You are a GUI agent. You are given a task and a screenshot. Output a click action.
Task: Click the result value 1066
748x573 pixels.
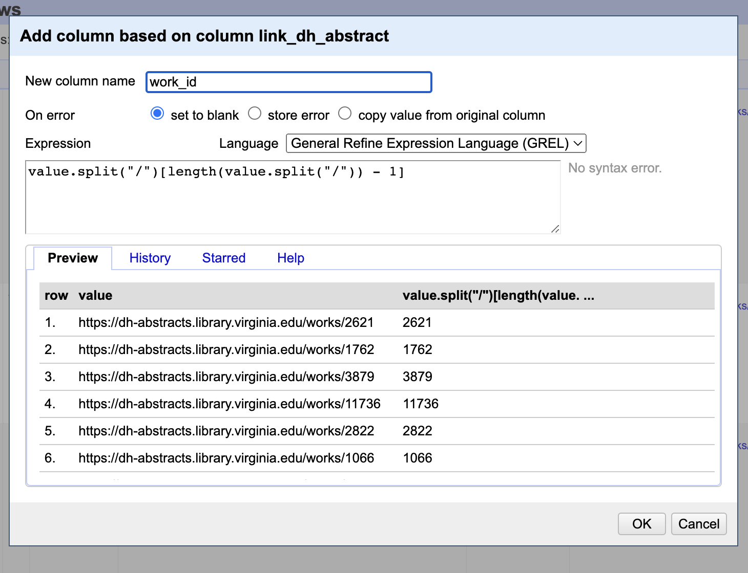[418, 458]
